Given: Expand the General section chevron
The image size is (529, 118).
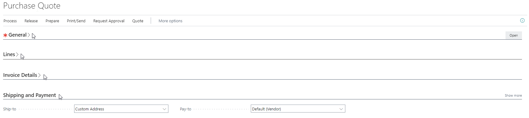Looking at the screenshot, I should coord(29,35).
